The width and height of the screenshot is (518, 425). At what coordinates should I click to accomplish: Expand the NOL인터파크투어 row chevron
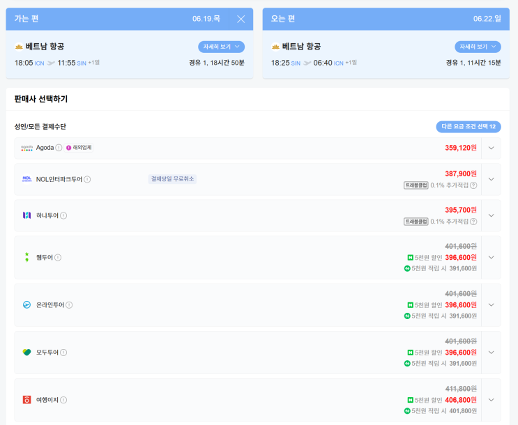point(492,179)
